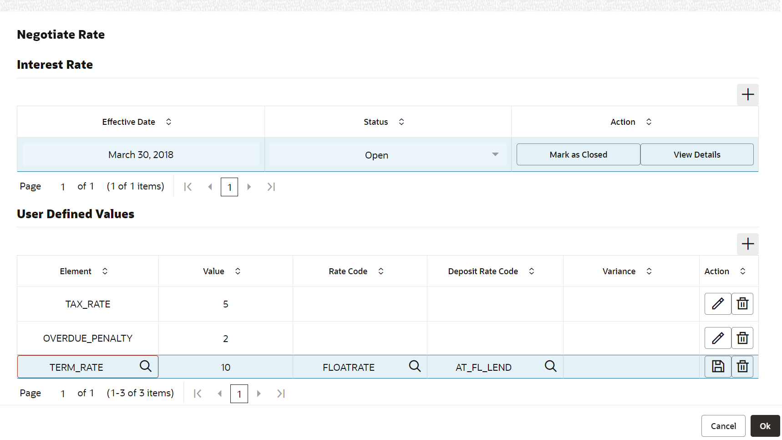Click the value field containing 10

[x=226, y=367]
